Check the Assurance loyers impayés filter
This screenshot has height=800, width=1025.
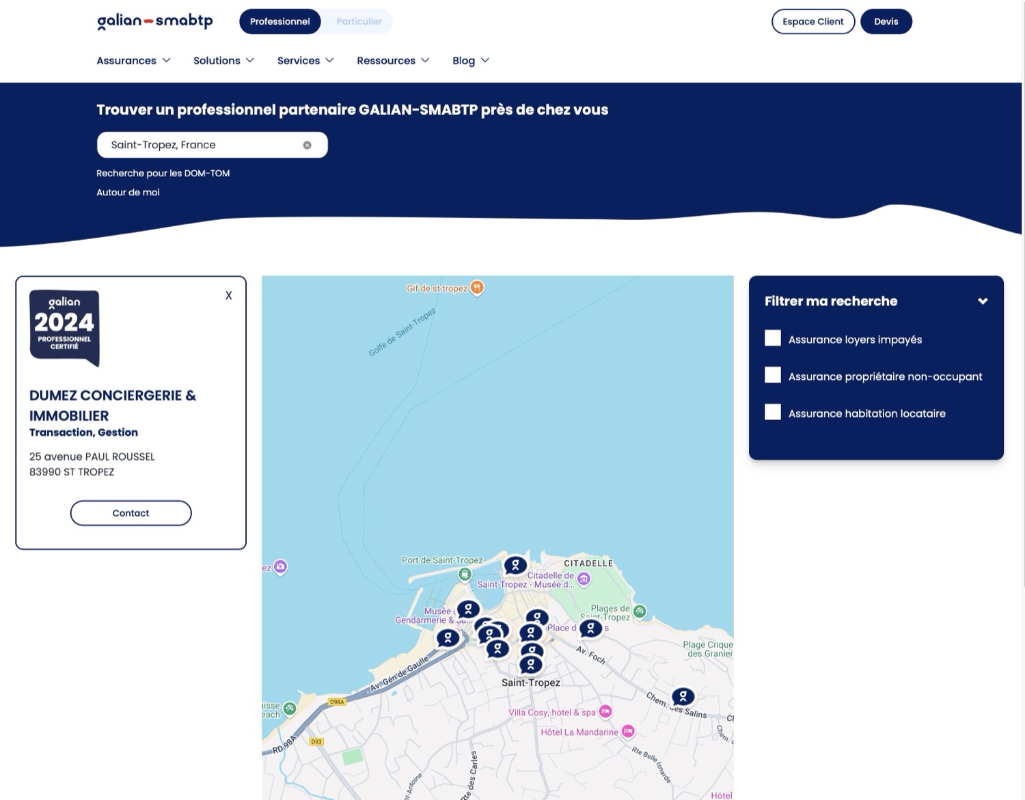coord(772,337)
